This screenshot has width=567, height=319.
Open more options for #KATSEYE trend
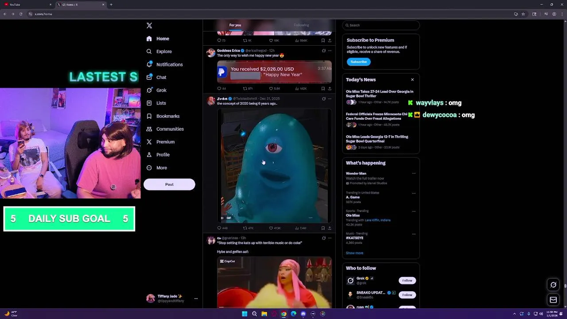[x=414, y=234]
